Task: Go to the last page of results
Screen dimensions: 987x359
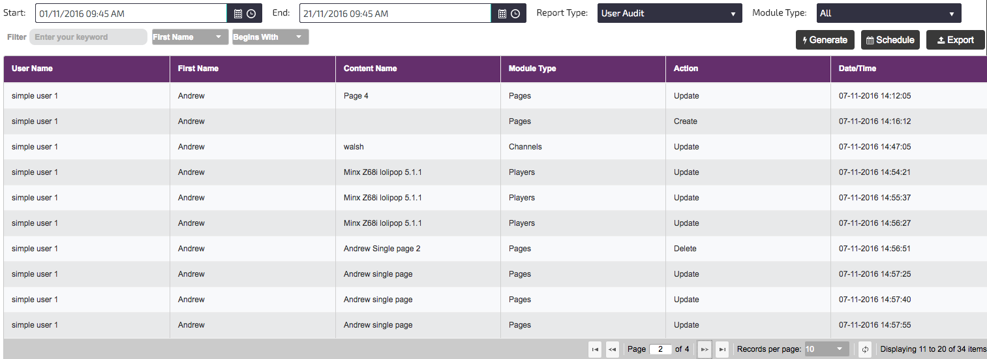Action: pos(722,349)
